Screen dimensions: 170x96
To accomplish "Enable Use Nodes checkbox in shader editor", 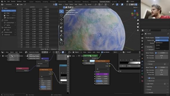I will [x=102, y=52].
